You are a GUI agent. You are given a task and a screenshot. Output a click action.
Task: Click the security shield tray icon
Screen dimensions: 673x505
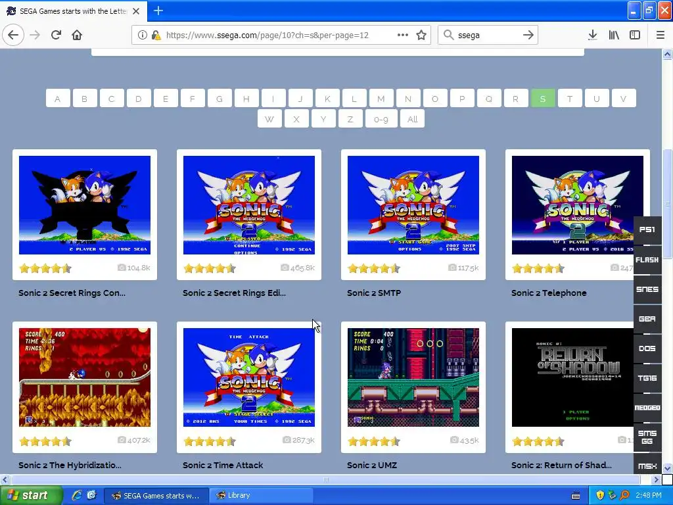coord(600,495)
